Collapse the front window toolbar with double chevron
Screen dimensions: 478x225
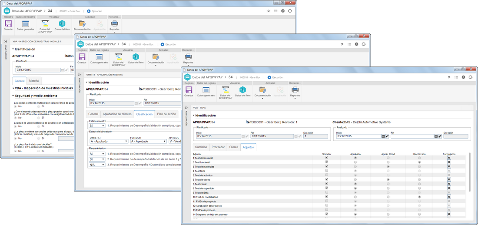point(449,77)
